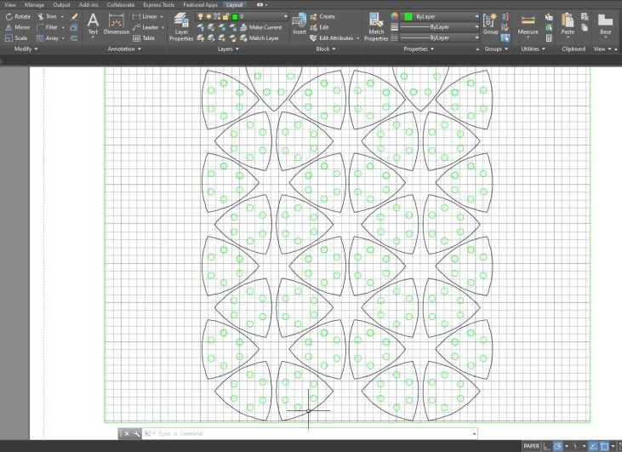Switch to the Layout ribbon tab
Screen dimensions: 622x452
[x=234, y=4]
